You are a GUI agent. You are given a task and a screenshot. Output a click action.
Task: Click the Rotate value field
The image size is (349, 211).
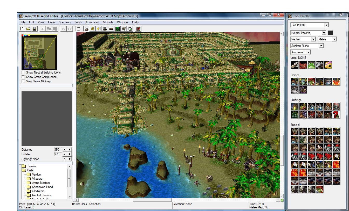[58, 154]
